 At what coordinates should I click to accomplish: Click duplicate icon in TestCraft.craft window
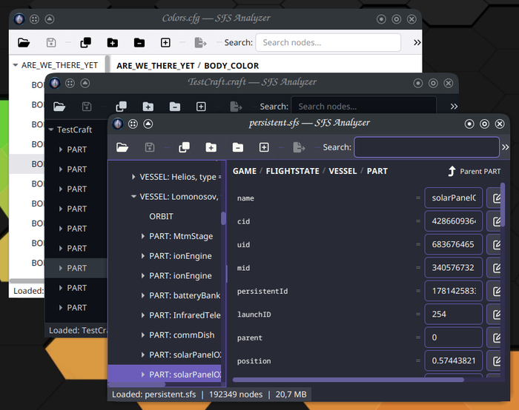point(121,107)
